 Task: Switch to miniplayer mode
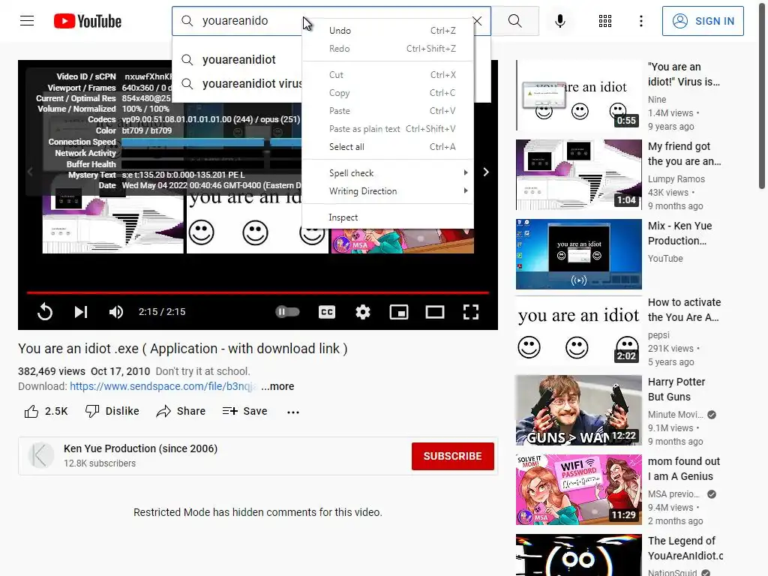tap(399, 312)
